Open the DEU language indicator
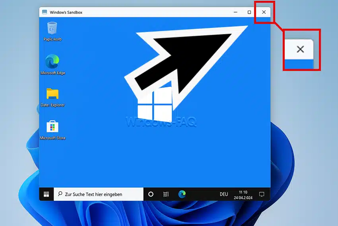Image resolution: width=338 pixels, height=226 pixels. (x=224, y=195)
